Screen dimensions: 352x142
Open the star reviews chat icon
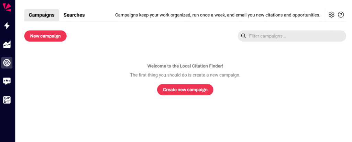click(7, 81)
